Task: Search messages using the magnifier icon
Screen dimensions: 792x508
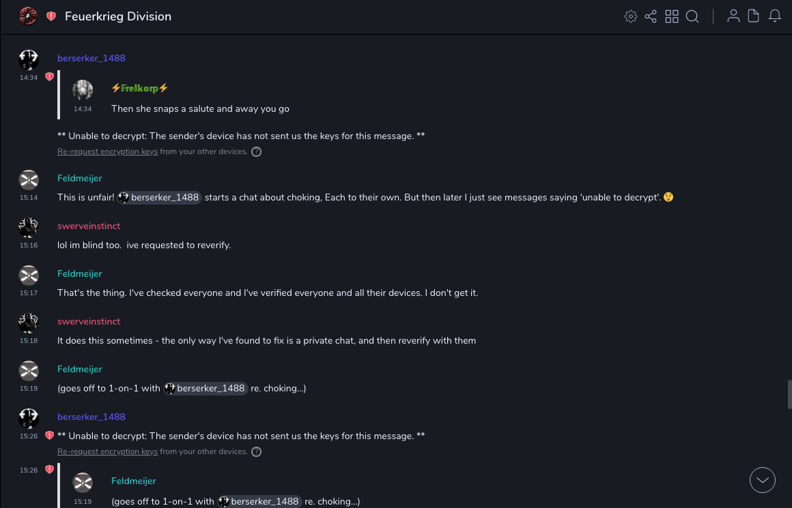Action: point(692,16)
